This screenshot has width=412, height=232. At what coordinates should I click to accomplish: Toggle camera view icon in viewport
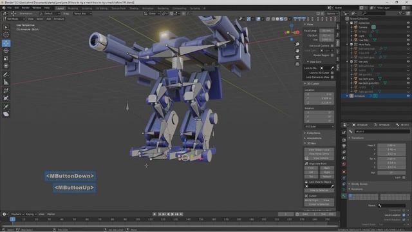[297, 57]
